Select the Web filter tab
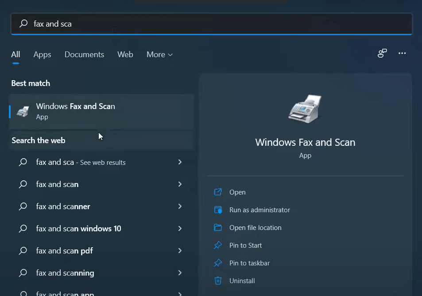The width and height of the screenshot is (422, 296). (125, 54)
